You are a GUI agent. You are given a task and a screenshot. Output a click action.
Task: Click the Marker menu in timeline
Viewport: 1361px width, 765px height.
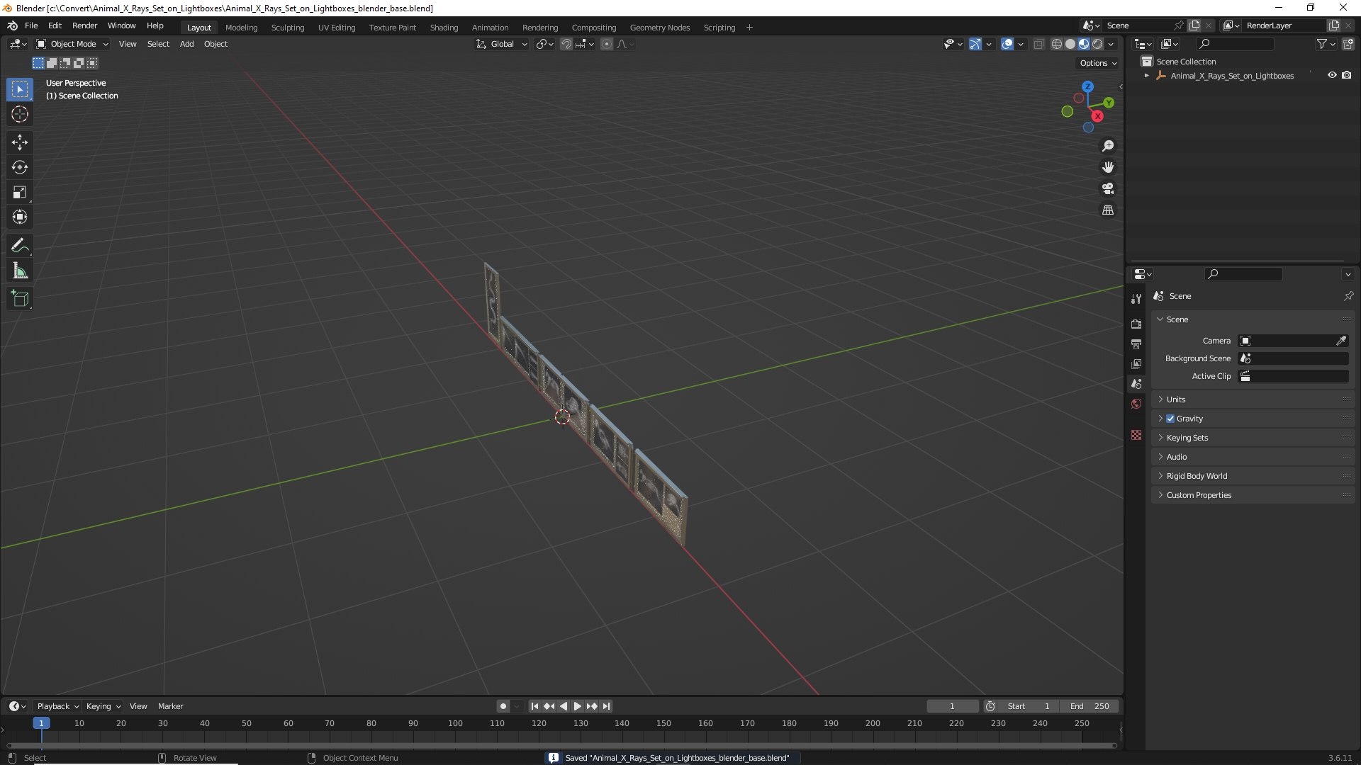pos(170,706)
